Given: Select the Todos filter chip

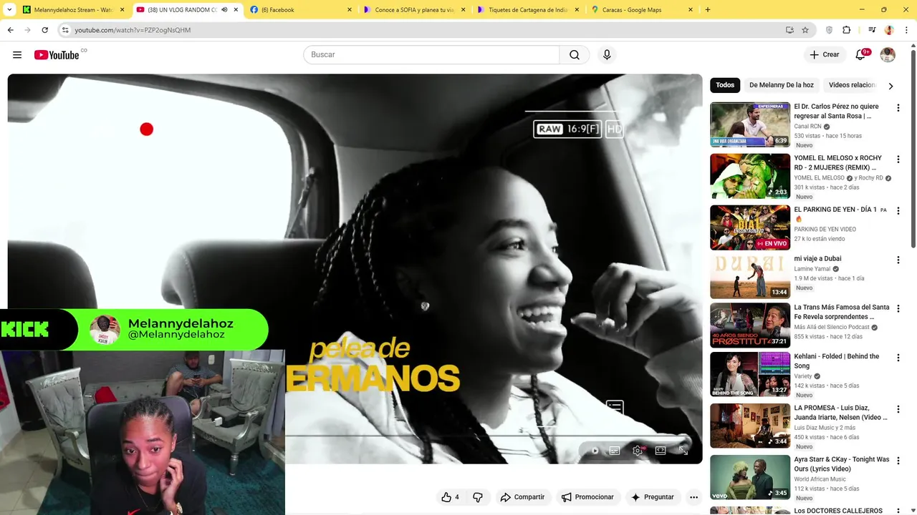Looking at the screenshot, I should tap(725, 85).
